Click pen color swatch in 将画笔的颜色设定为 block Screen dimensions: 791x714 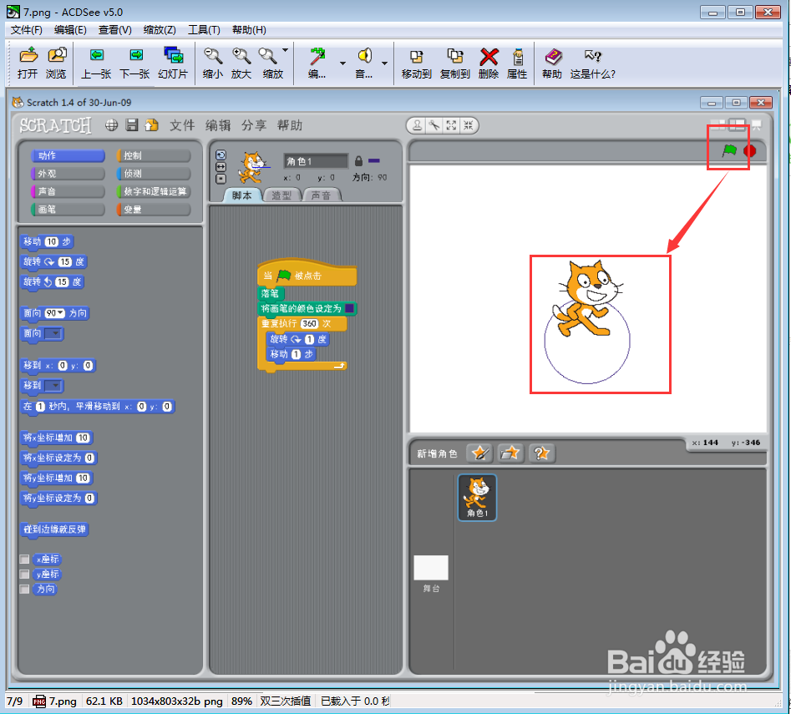[349, 308]
